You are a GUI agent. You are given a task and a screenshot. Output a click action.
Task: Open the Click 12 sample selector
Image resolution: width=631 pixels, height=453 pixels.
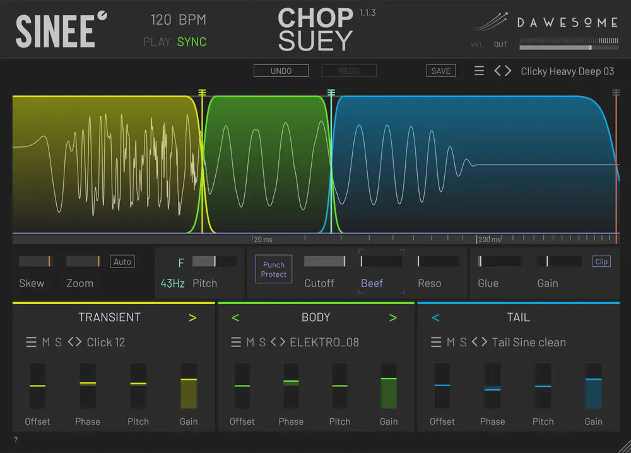[x=106, y=342]
